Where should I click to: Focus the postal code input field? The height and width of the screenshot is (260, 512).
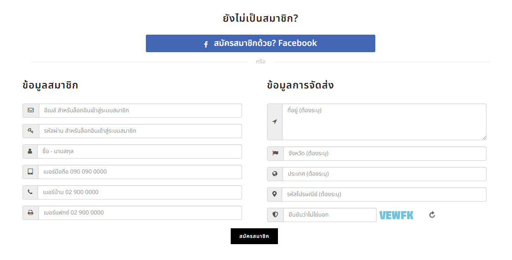point(385,194)
